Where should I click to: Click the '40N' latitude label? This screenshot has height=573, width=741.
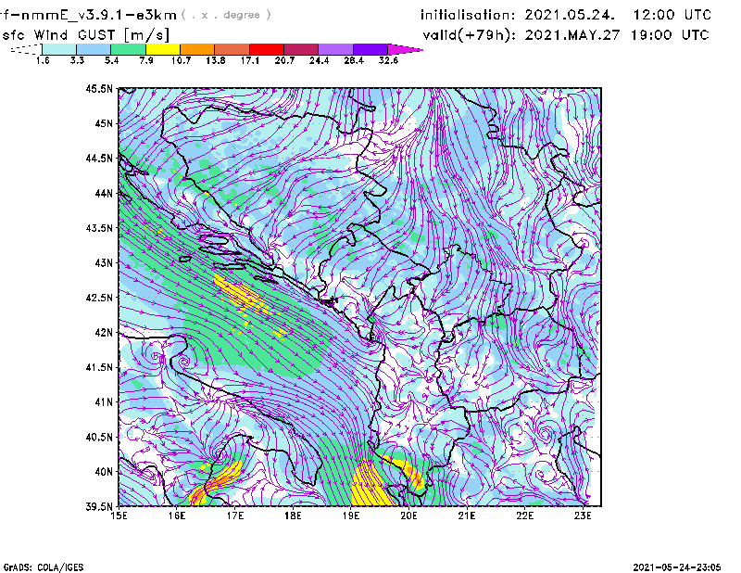pyautogui.click(x=104, y=472)
